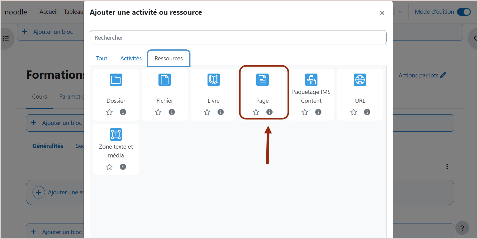Select the Fichier resource icon

click(165, 80)
